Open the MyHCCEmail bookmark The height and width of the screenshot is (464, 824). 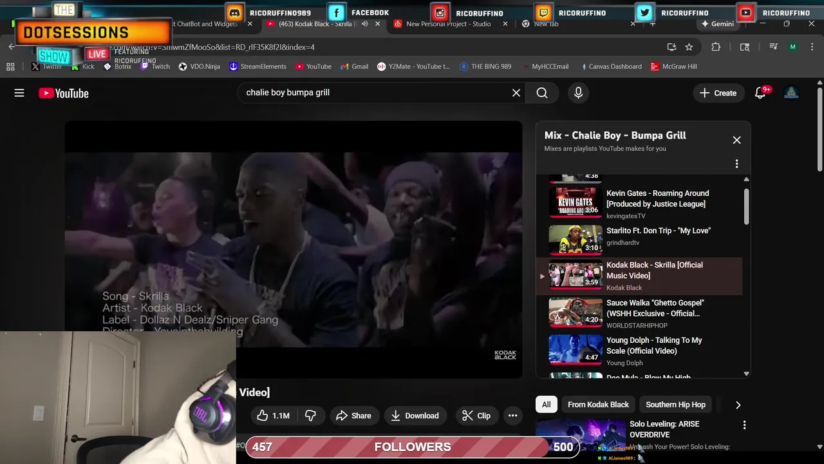coord(545,66)
